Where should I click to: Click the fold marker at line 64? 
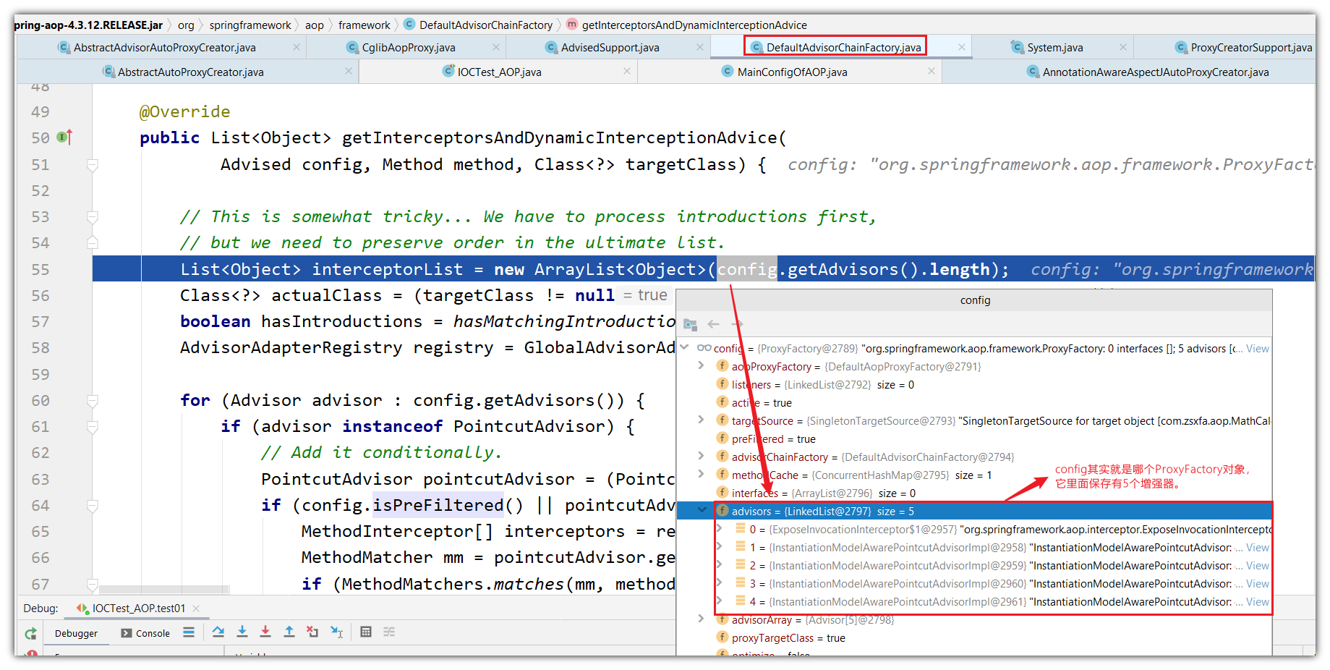click(x=93, y=506)
